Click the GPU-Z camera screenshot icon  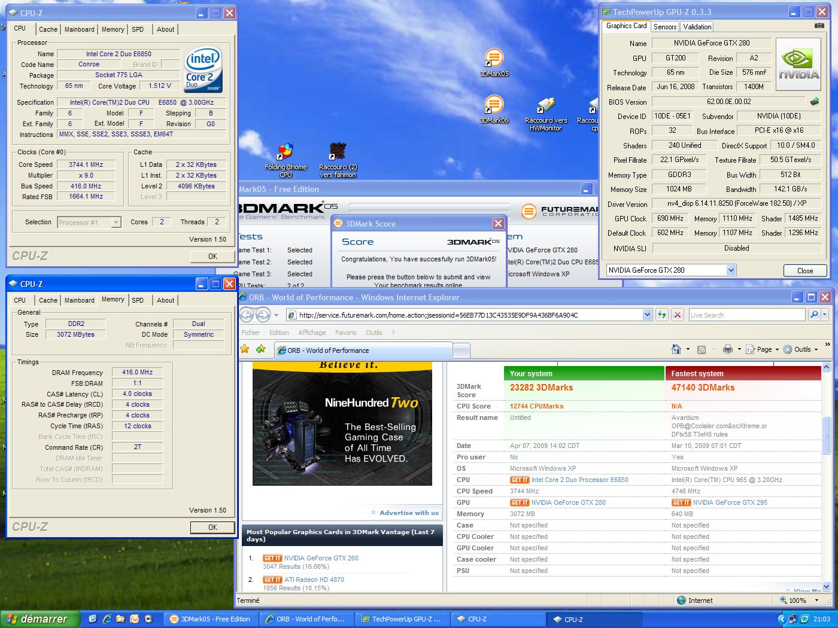point(819,26)
